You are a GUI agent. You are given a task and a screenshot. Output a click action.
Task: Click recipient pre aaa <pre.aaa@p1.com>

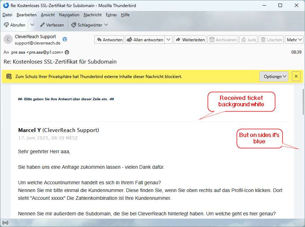(37, 52)
